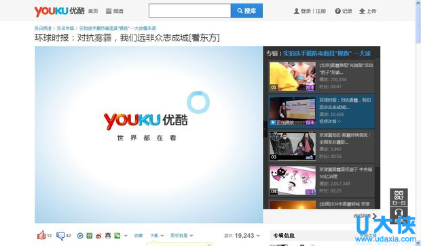Open the 资讯专辑 breadcrumb link
The width and height of the screenshot is (421, 246).
pos(65,28)
